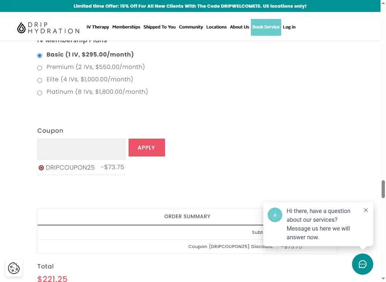Focus the coupon code input field
The height and width of the screenshot is (282, 386).
coord(81,149)
